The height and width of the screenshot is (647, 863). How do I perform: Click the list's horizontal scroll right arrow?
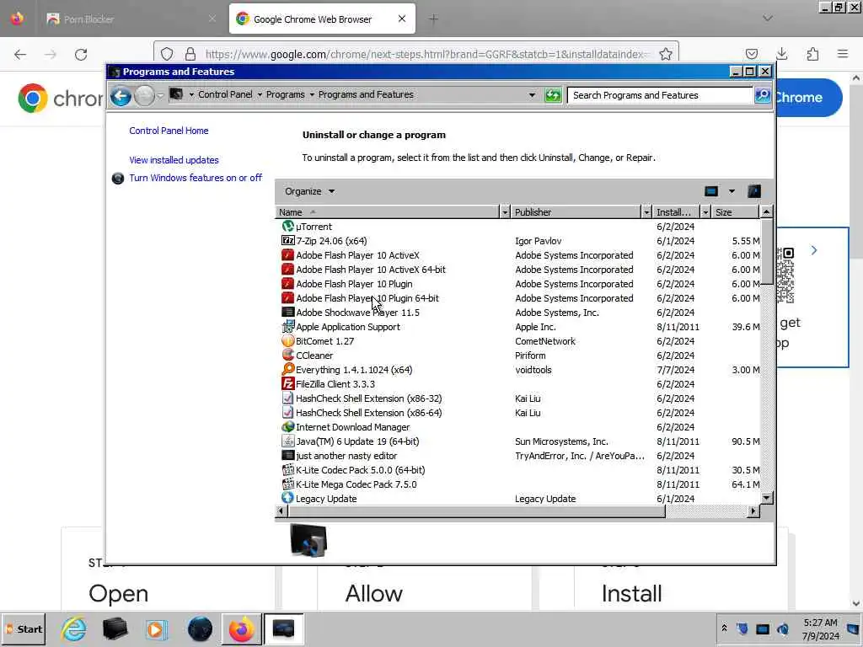pyautogui.click(x=753, y=511)
